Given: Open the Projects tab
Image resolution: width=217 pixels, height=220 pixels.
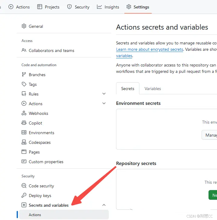Looking at the screenshot, I should 48,7.
